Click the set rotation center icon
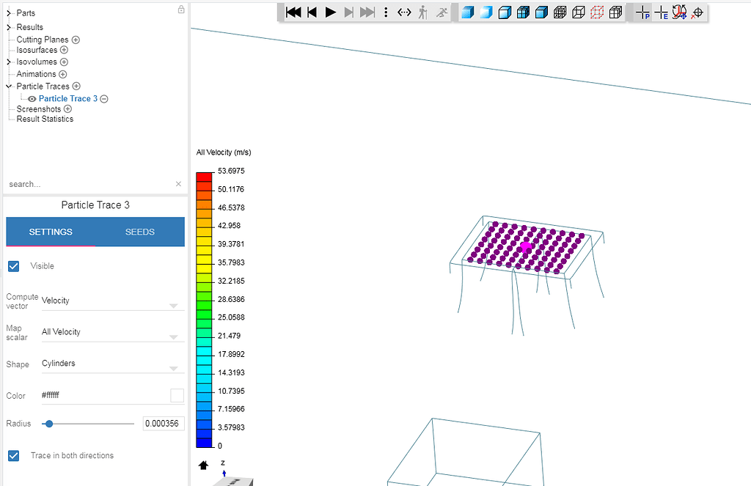 point(697,12)
